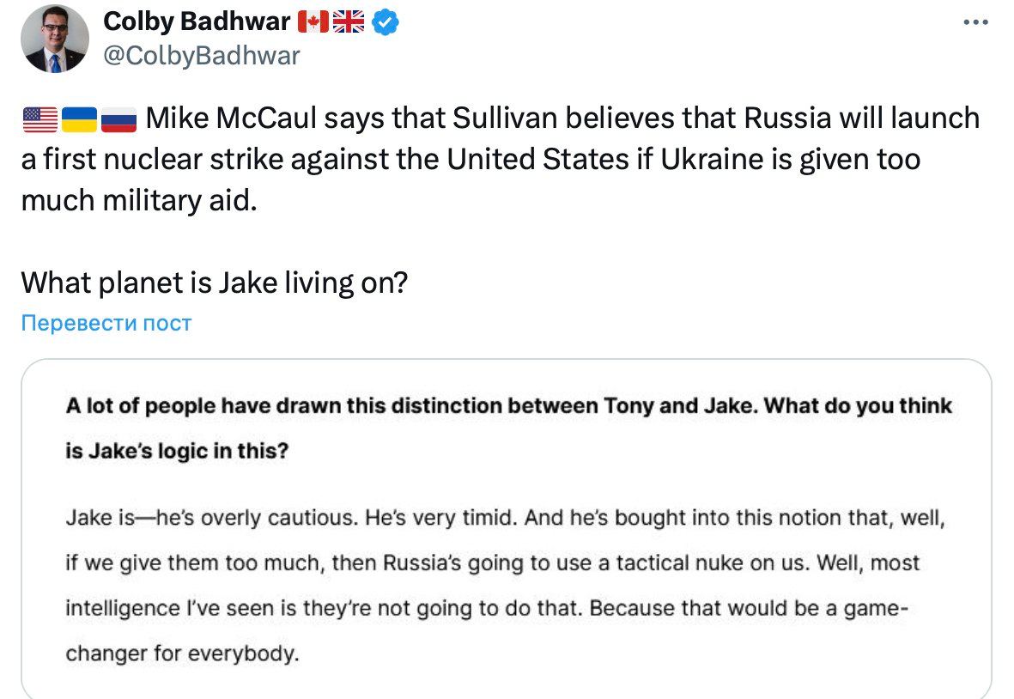Open the three-dot more options menu

pyautogui.click(x=975, y=23)
